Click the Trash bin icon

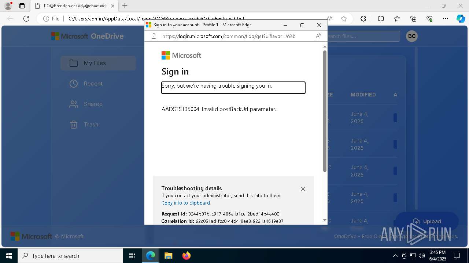coord(74,125)
